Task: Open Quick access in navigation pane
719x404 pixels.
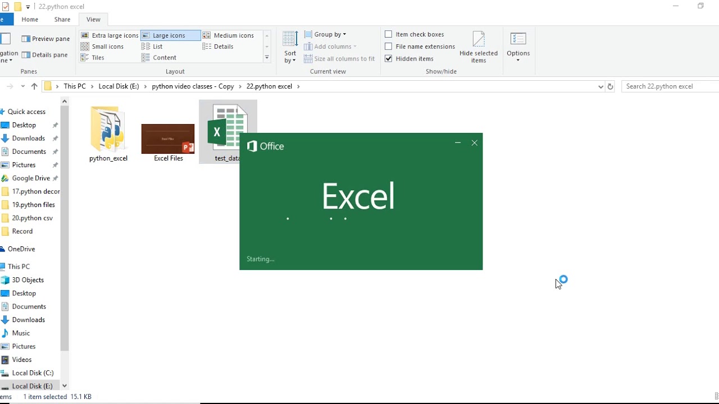Action: [x=26, y=112]
